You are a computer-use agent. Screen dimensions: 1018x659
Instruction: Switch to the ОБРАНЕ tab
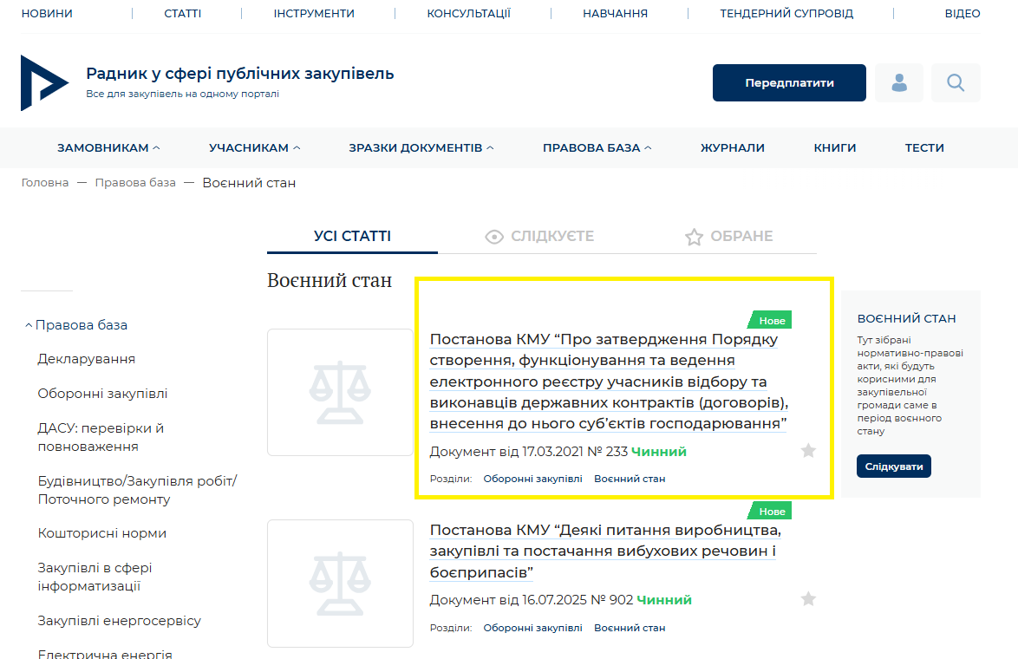[x=729, y=237]
